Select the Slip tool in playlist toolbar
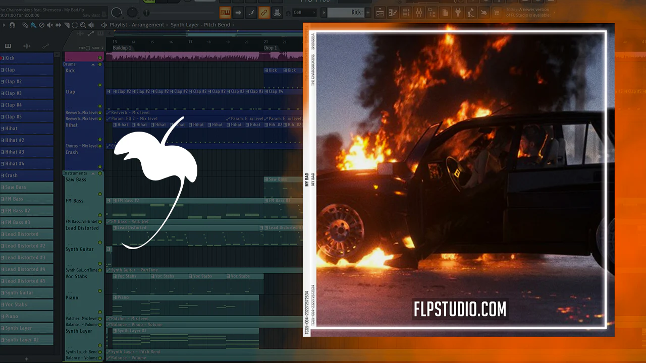 59,25
